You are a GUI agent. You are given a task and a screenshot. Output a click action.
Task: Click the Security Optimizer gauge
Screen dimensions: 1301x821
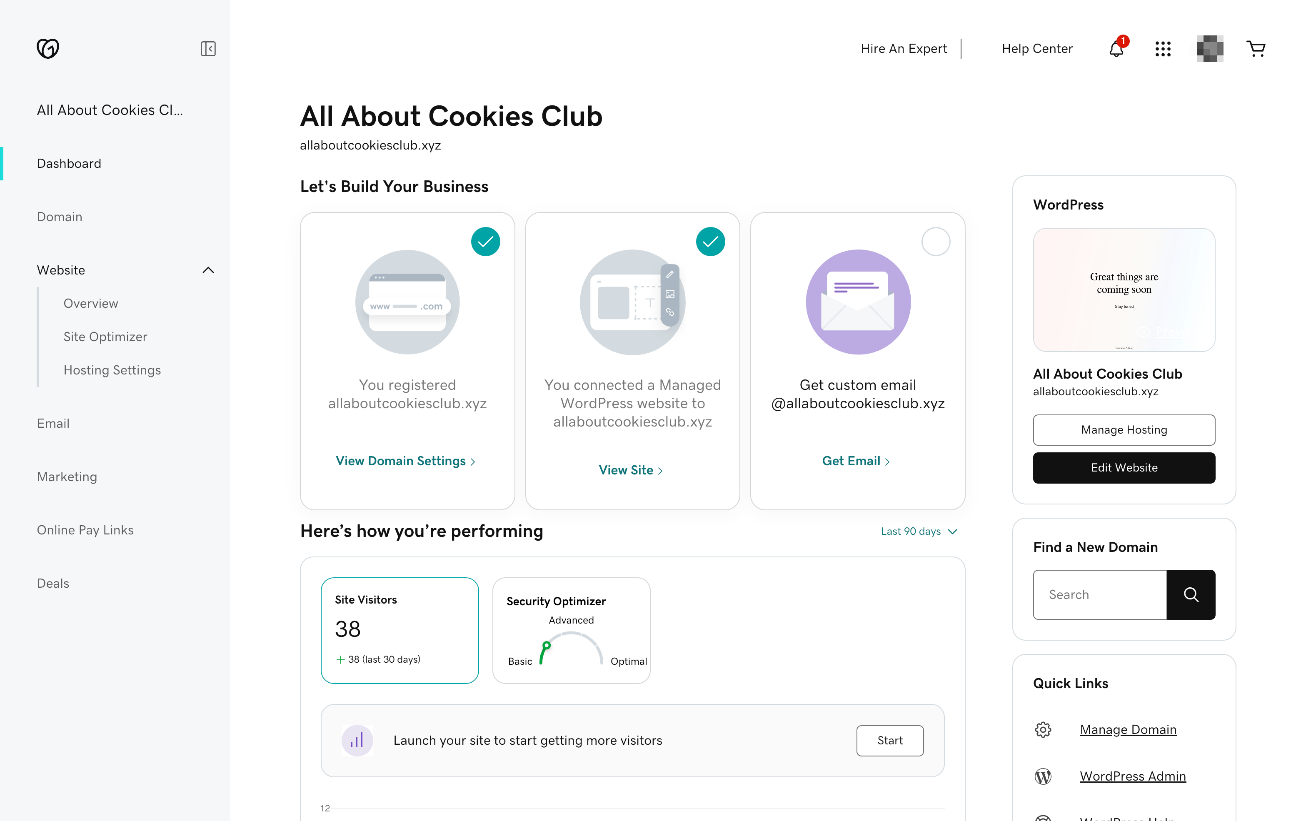[x=571, y=648]
